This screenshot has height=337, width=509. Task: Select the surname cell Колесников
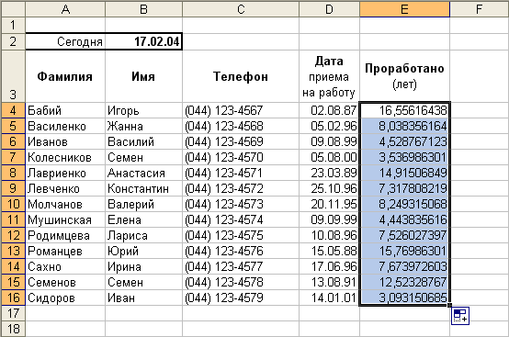[x=65, y=157]
